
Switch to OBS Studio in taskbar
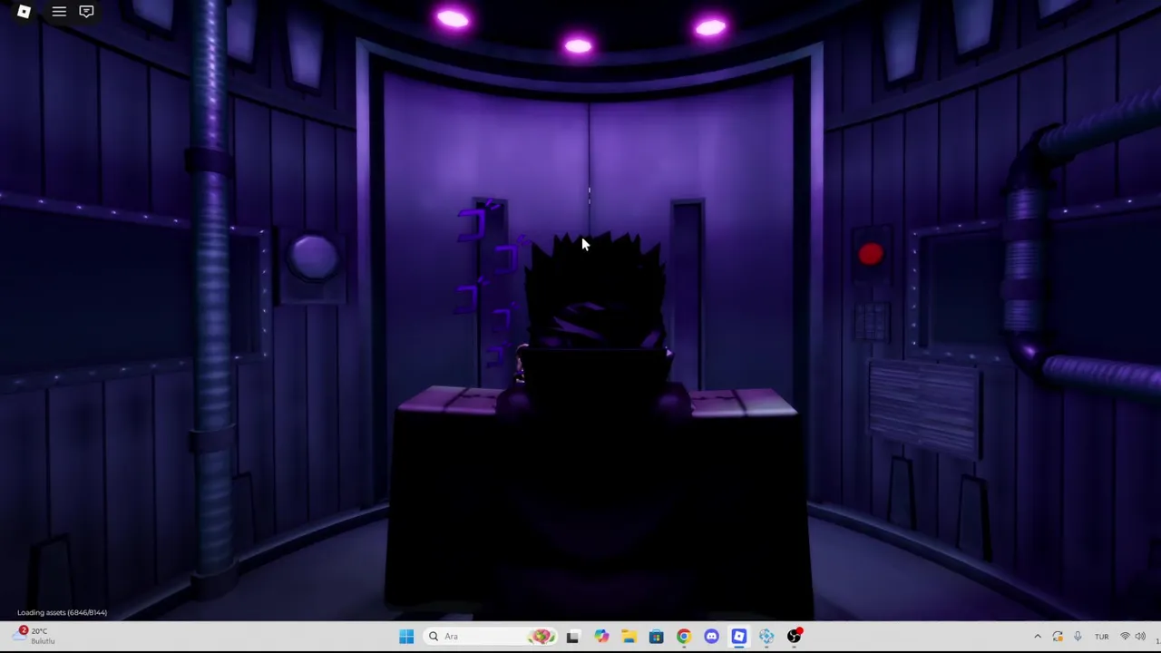pos(794,637)
